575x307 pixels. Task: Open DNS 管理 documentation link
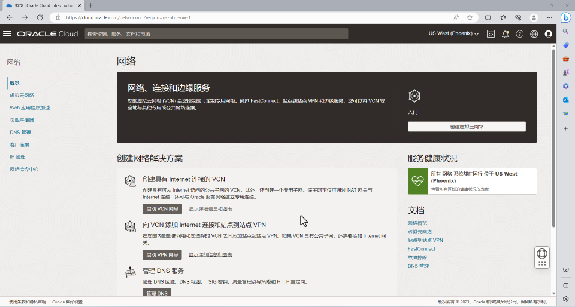click(419, 266)
